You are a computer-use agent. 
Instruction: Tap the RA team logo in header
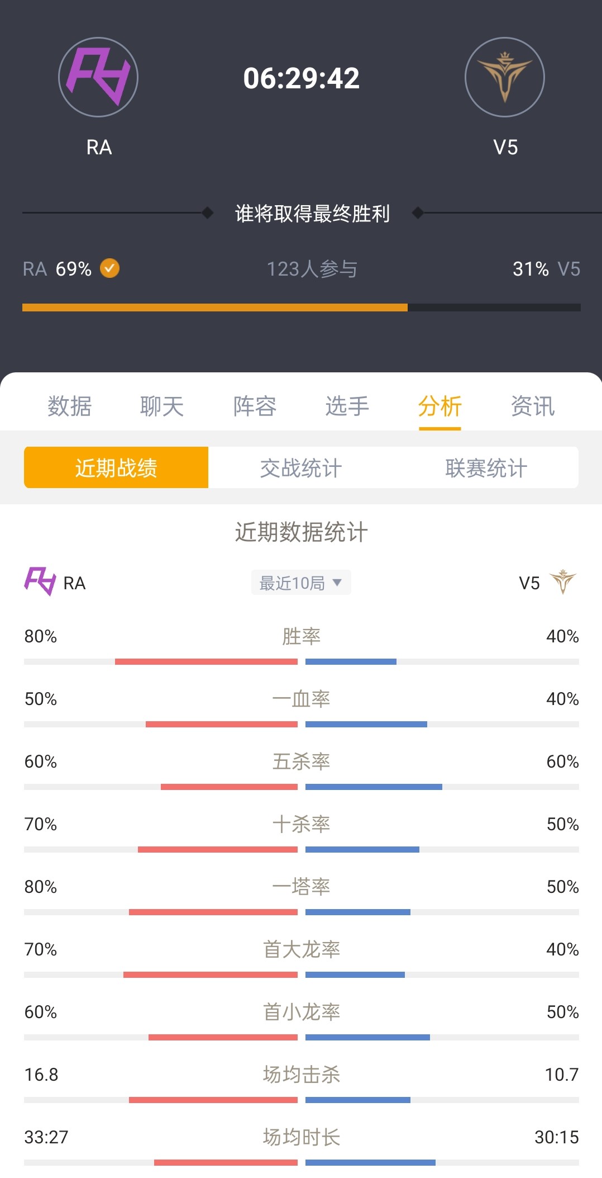click(x=98, y=77)
